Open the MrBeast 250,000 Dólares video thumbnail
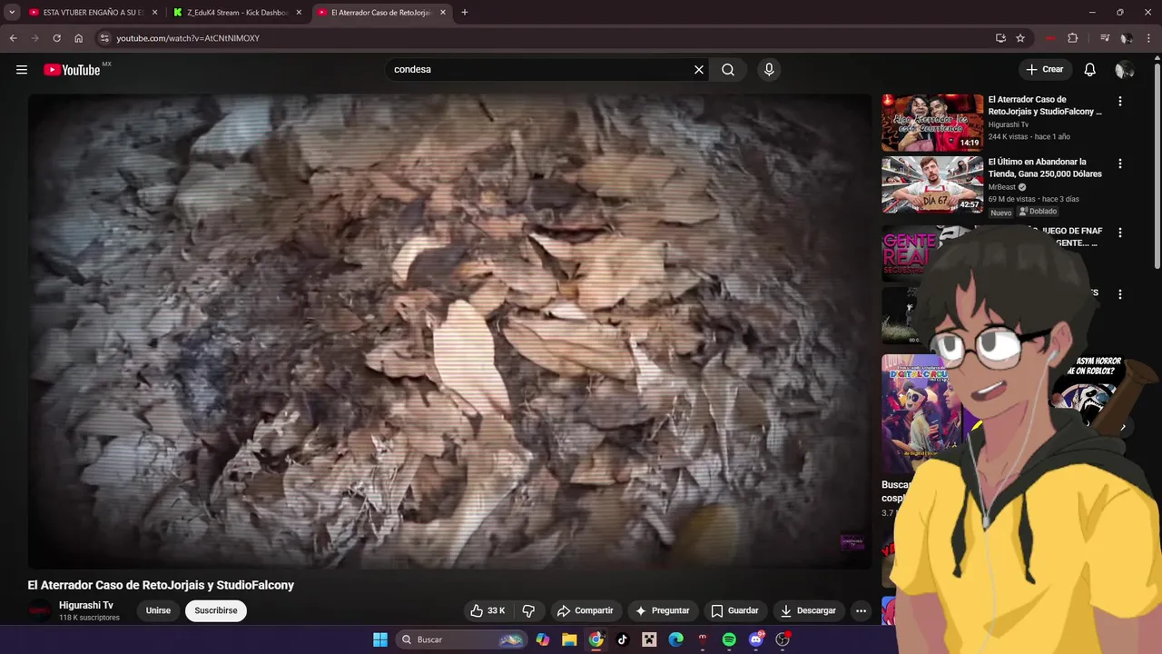The image size is (1162, 654). (x=932, y=184)
